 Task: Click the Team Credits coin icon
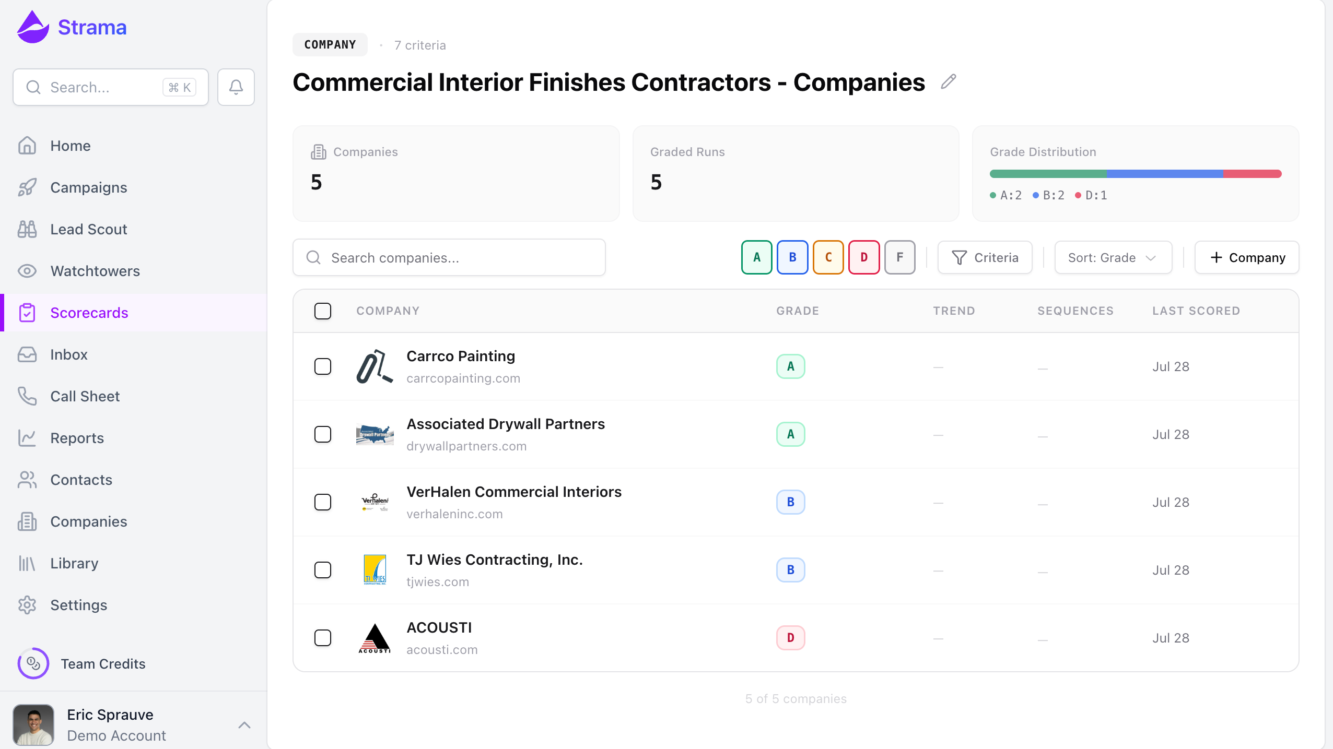[33, 663]
